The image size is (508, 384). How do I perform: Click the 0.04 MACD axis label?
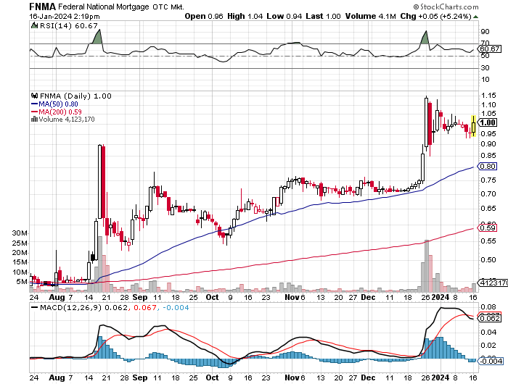488,333
